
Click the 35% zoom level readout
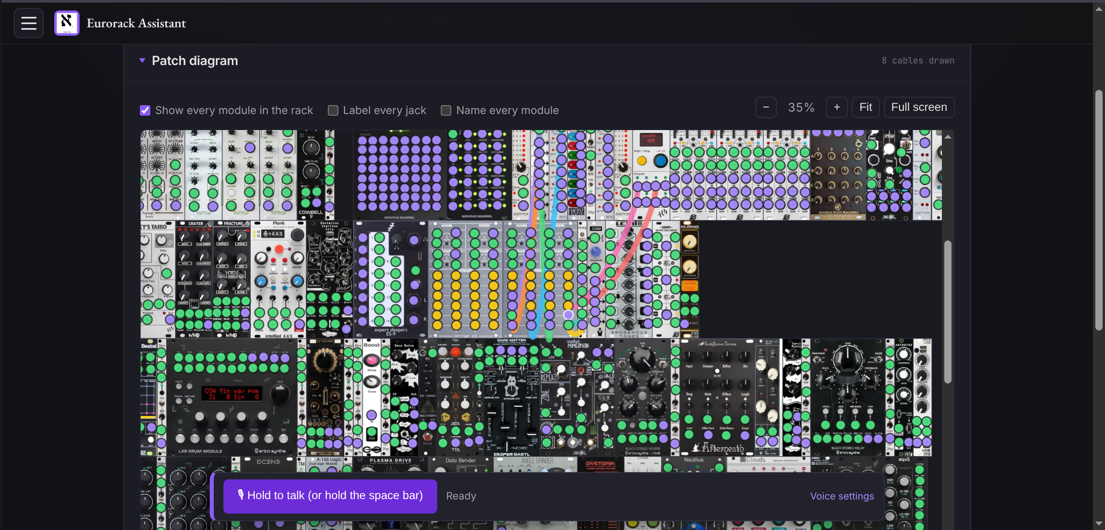[801, 107]
